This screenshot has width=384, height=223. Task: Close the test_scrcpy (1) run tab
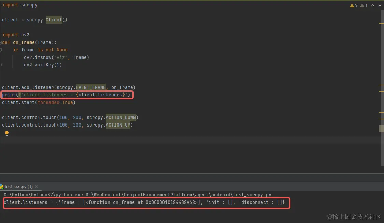[x=37, y=187]
